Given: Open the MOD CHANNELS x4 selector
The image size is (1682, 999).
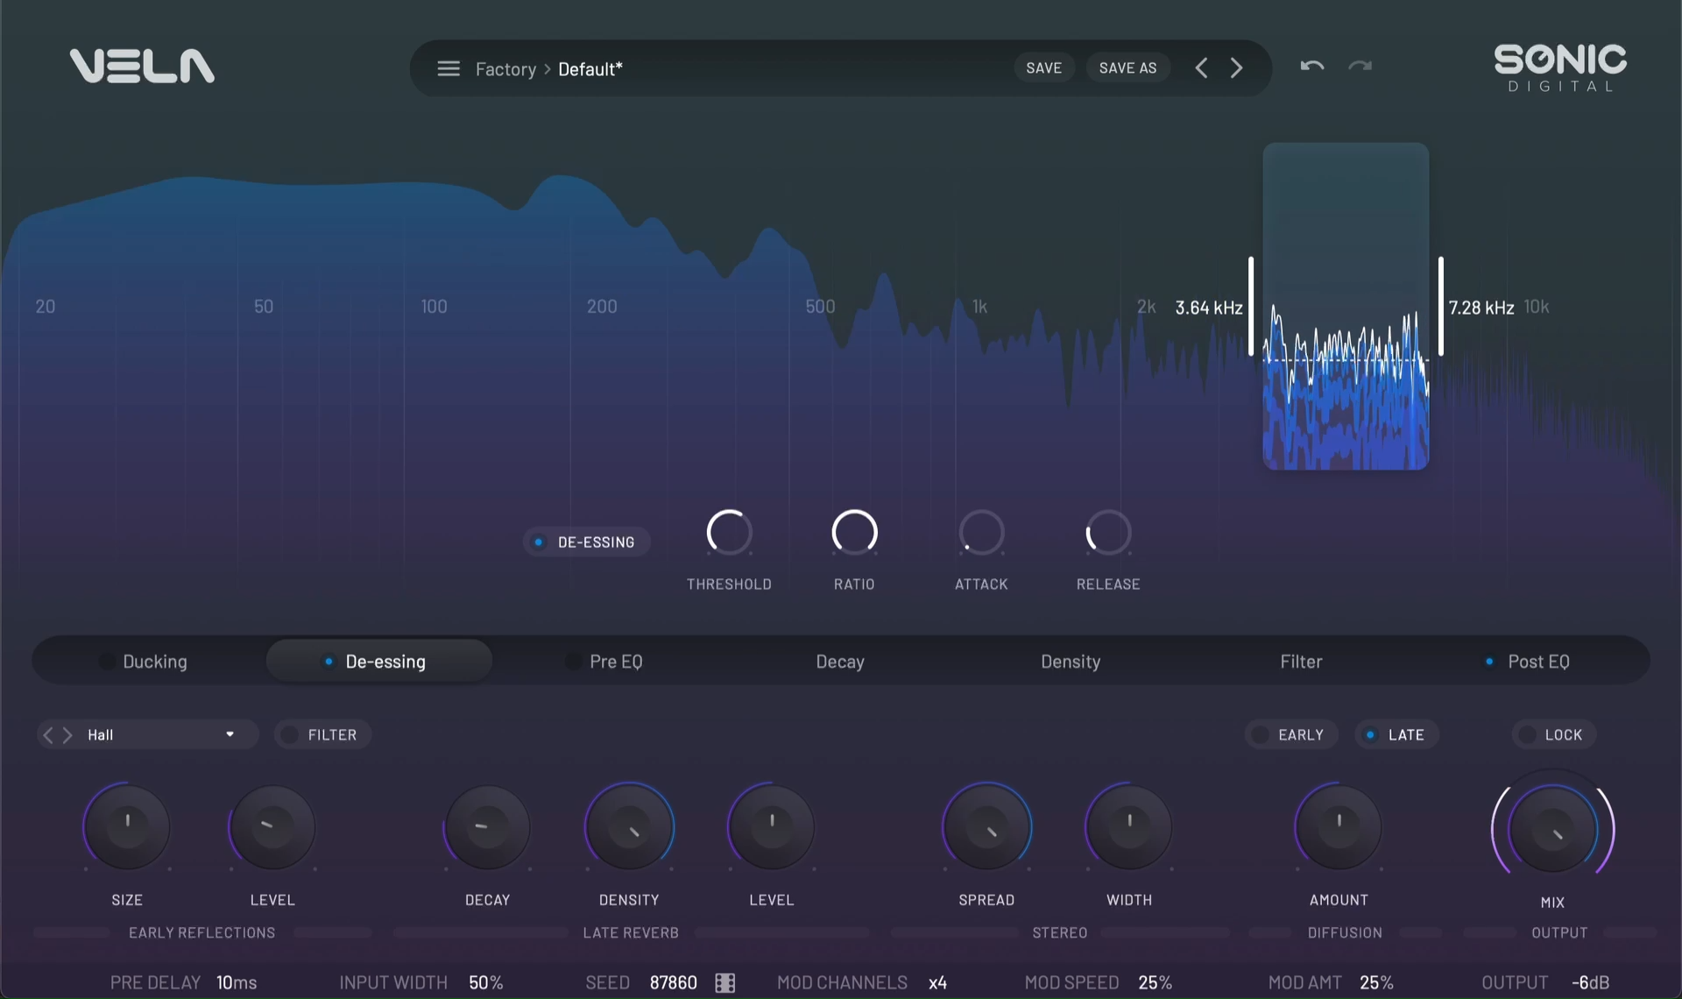Looking at the screenshot, I should point(937,982).
